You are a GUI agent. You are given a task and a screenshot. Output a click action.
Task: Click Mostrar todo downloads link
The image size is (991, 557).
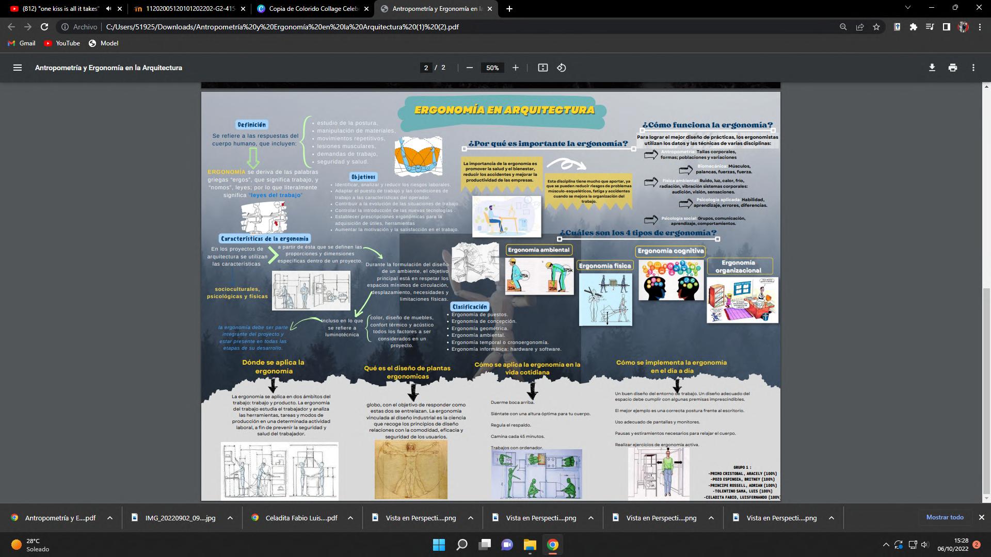click(945, 517)
